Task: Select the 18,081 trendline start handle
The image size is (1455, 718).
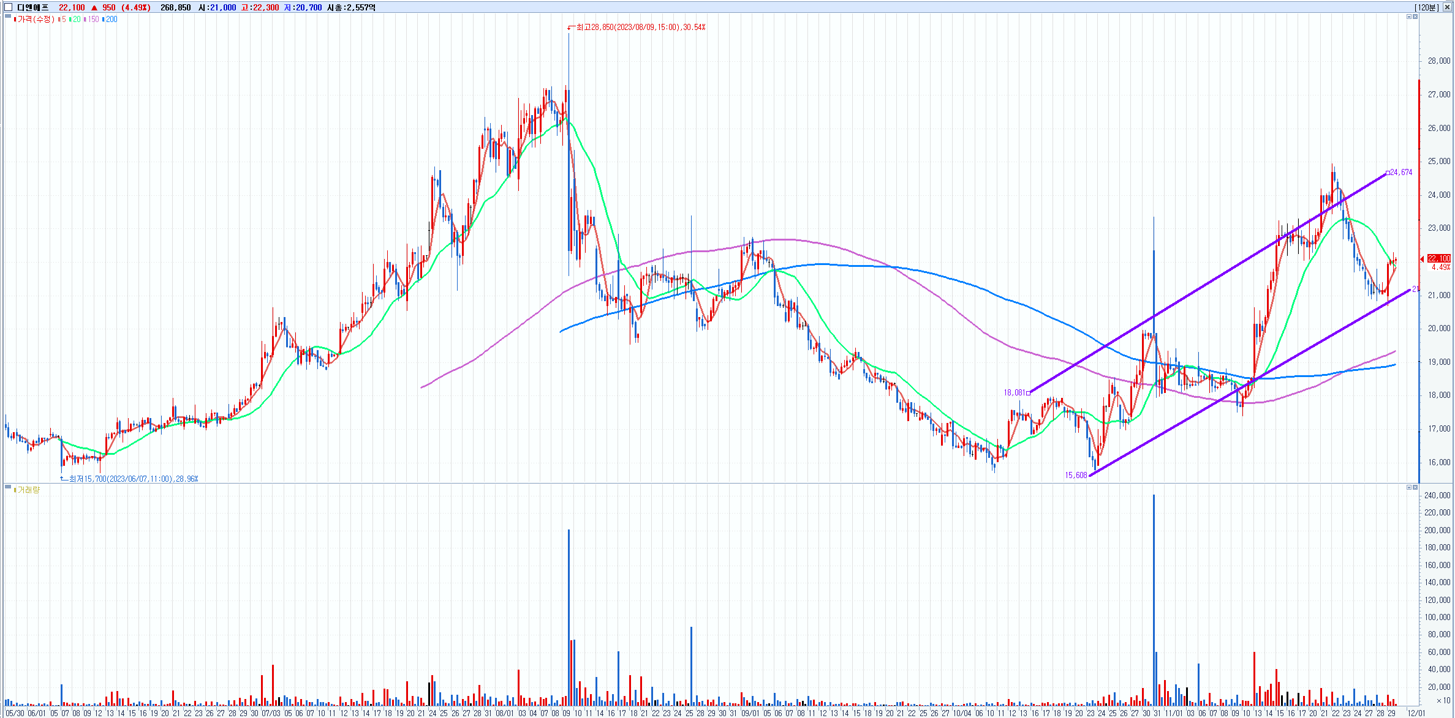Action: coord(1028,393)
